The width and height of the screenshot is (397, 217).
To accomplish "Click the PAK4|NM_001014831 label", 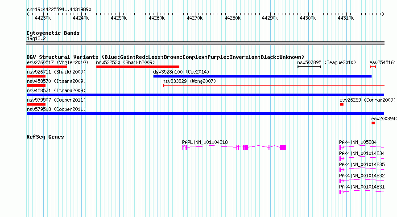I will (x=362, y=187).
